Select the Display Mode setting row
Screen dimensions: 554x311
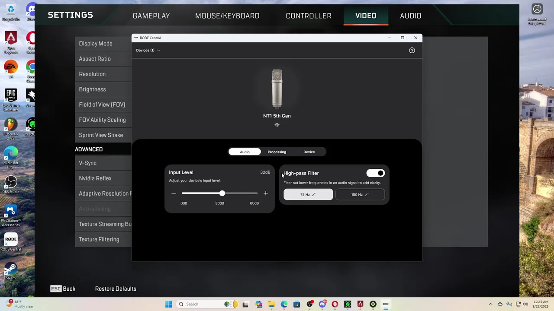click(103, 44)
